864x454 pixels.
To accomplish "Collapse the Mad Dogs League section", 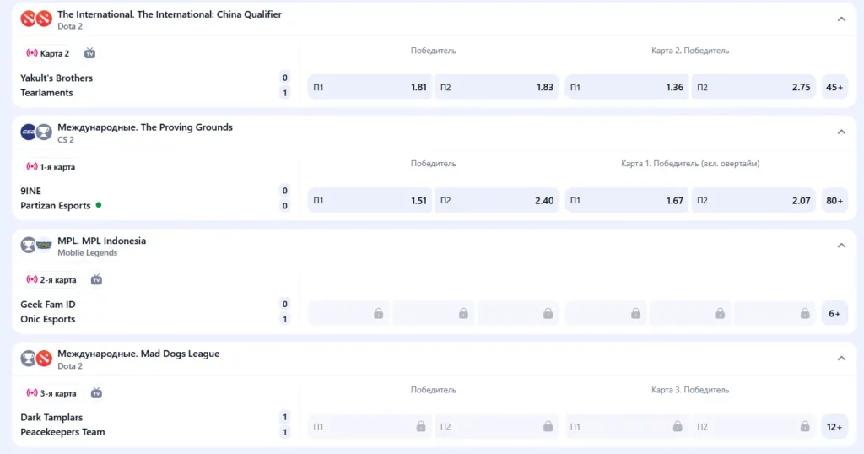I will click(840, 359).
